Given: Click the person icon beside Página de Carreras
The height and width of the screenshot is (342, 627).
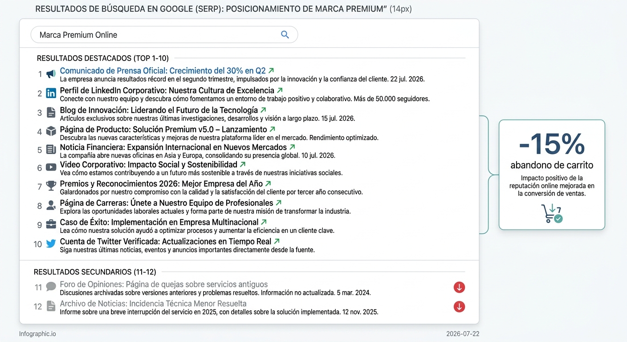Looking at the screenshot, I should pos(51,205).
